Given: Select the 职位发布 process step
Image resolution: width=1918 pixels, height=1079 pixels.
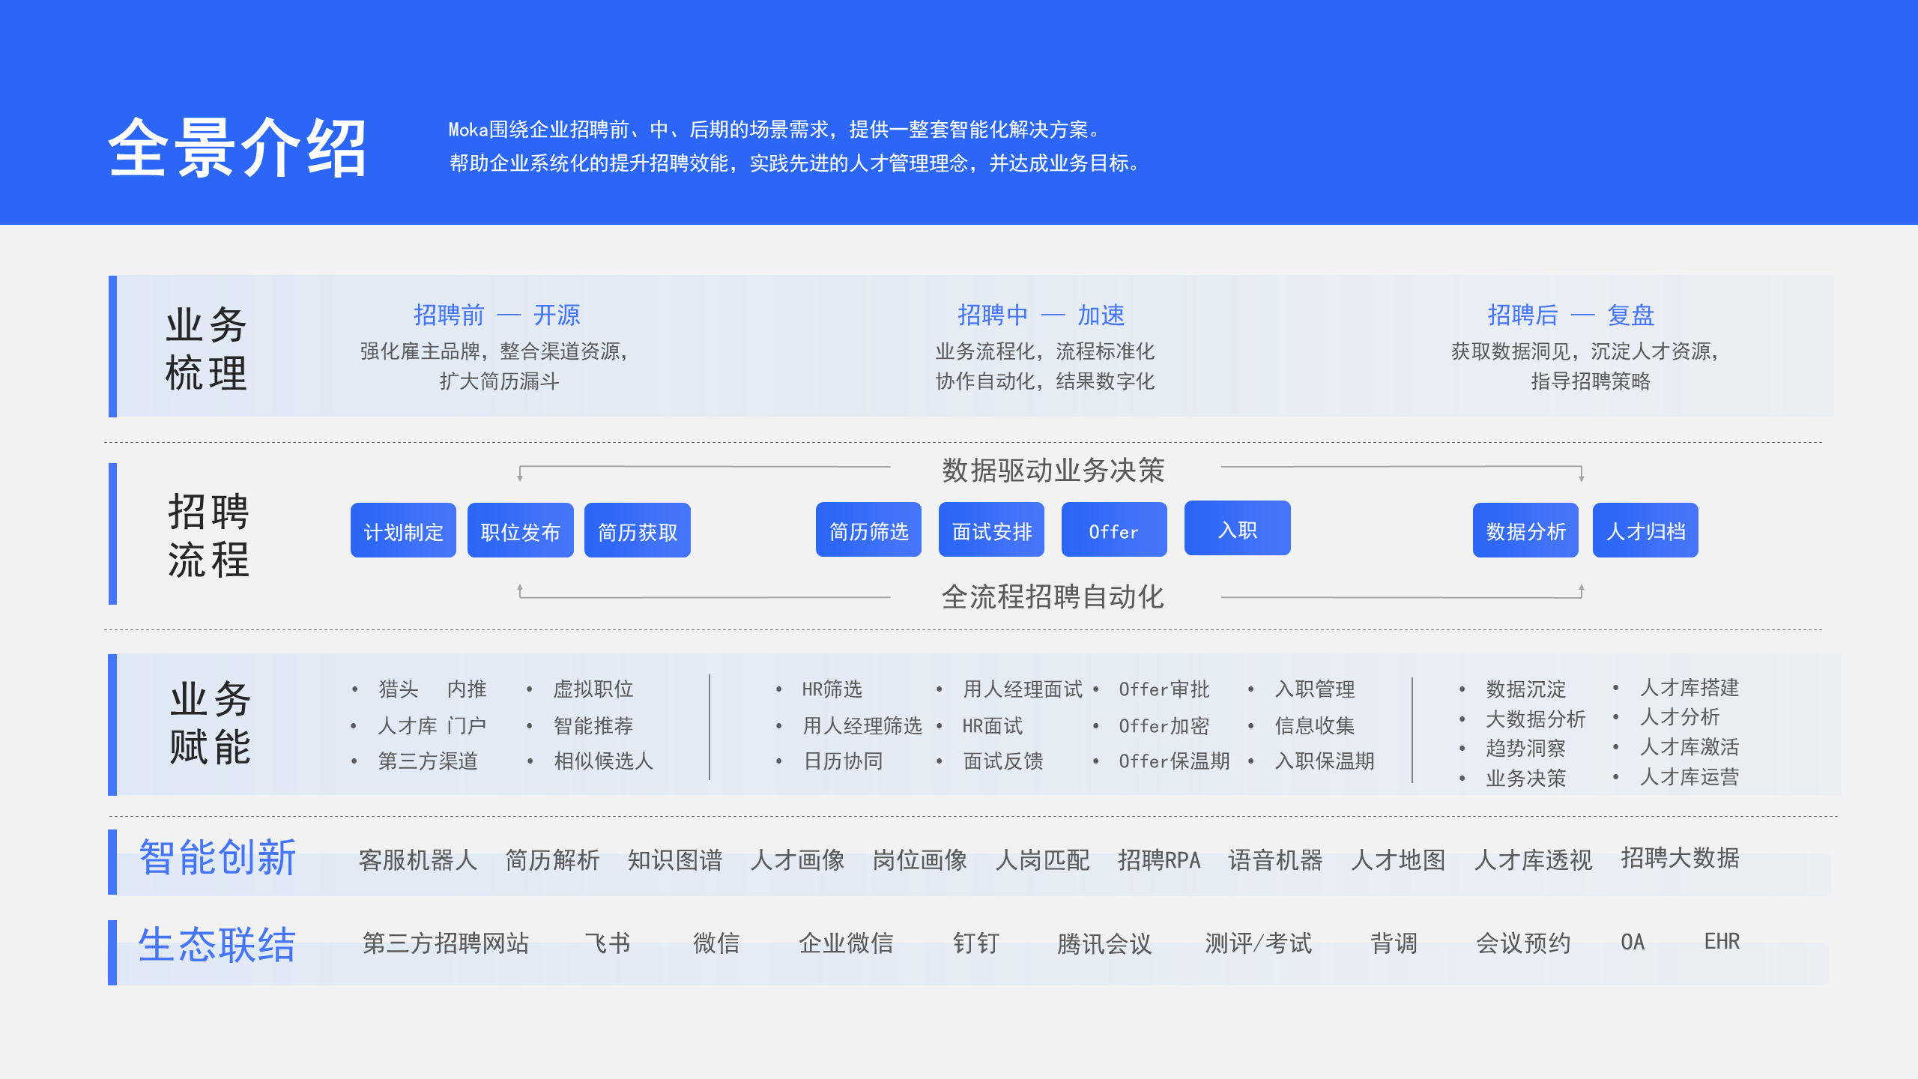Looking at the screenshot, I should (521, 531).
